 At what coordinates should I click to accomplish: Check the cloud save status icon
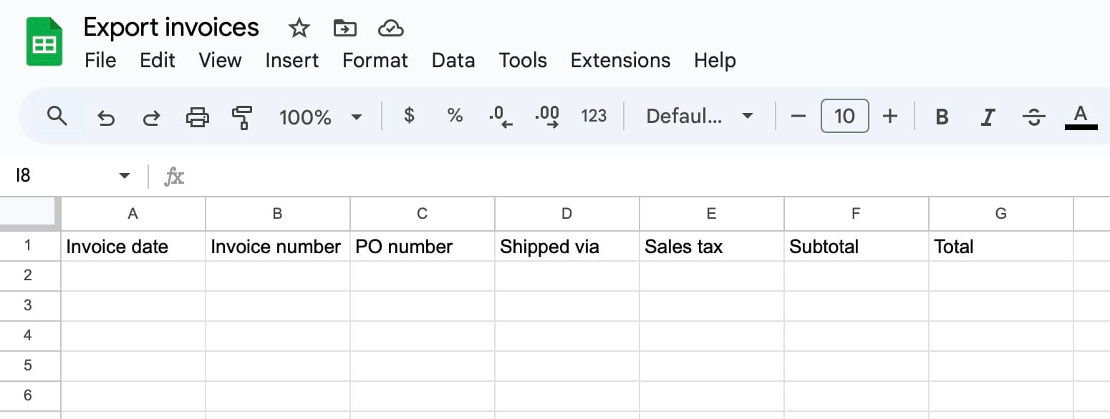pyautogui.click(x=391, y=29)
